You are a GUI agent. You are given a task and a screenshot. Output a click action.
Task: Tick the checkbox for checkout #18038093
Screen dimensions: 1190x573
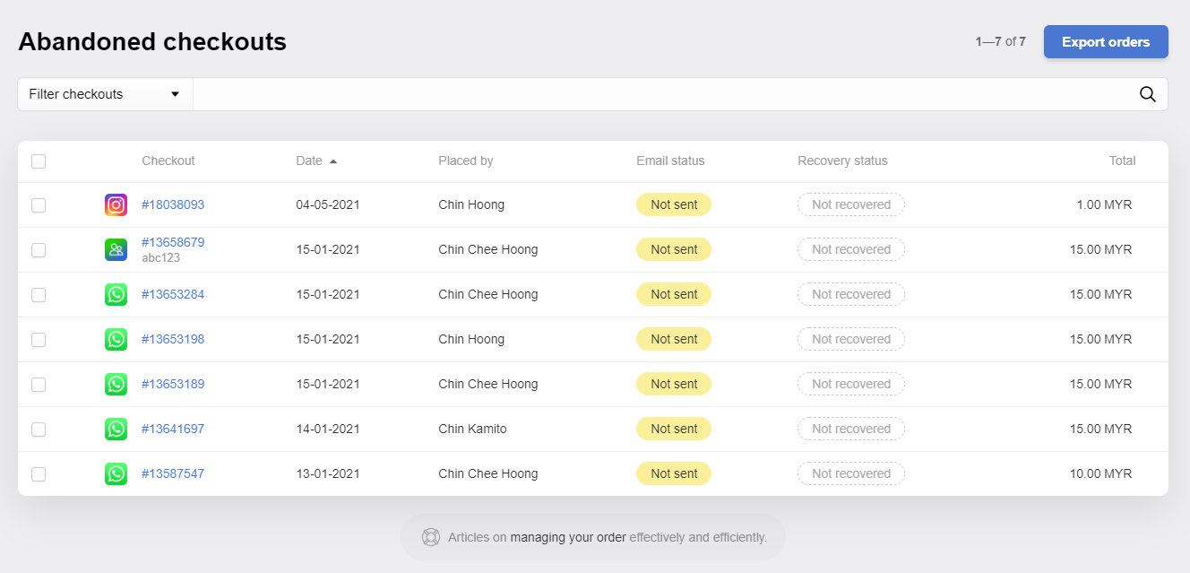tap(39, 205)
